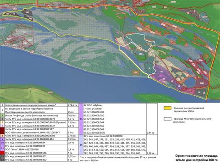Click the 'Ориентировочная площадь земли для застройки' caption

click(197, 158)
